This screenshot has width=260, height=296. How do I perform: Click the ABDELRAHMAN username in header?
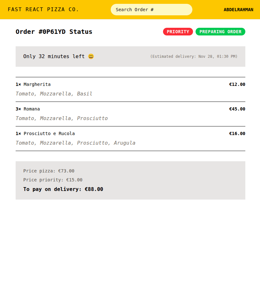(238, 10)
